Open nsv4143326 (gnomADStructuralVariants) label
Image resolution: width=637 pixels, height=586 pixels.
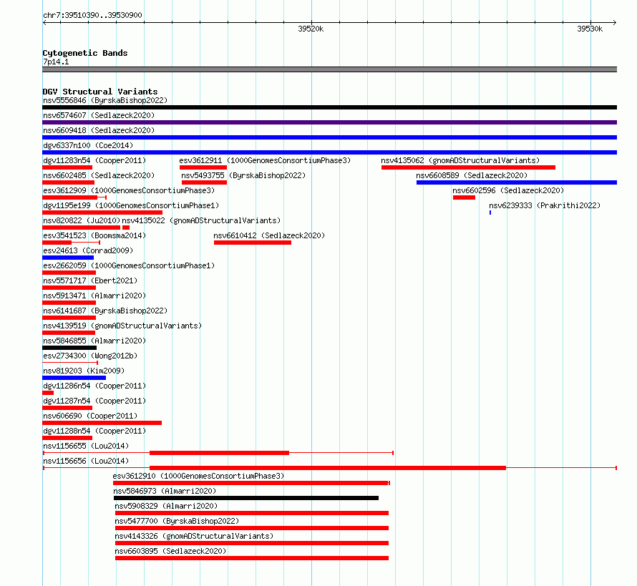tap(194, 536)
